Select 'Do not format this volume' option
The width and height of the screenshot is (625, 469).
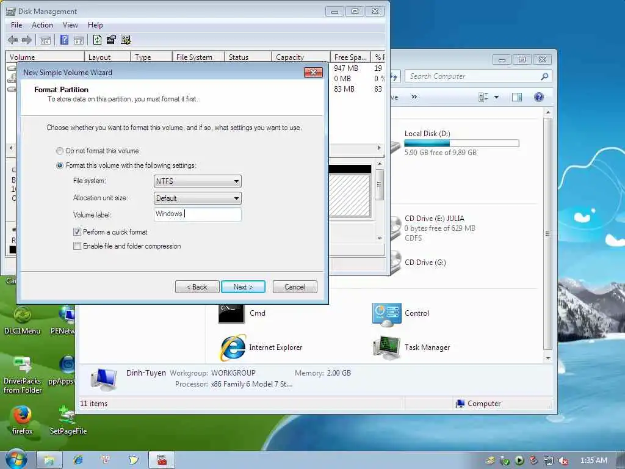click(60, 151)
